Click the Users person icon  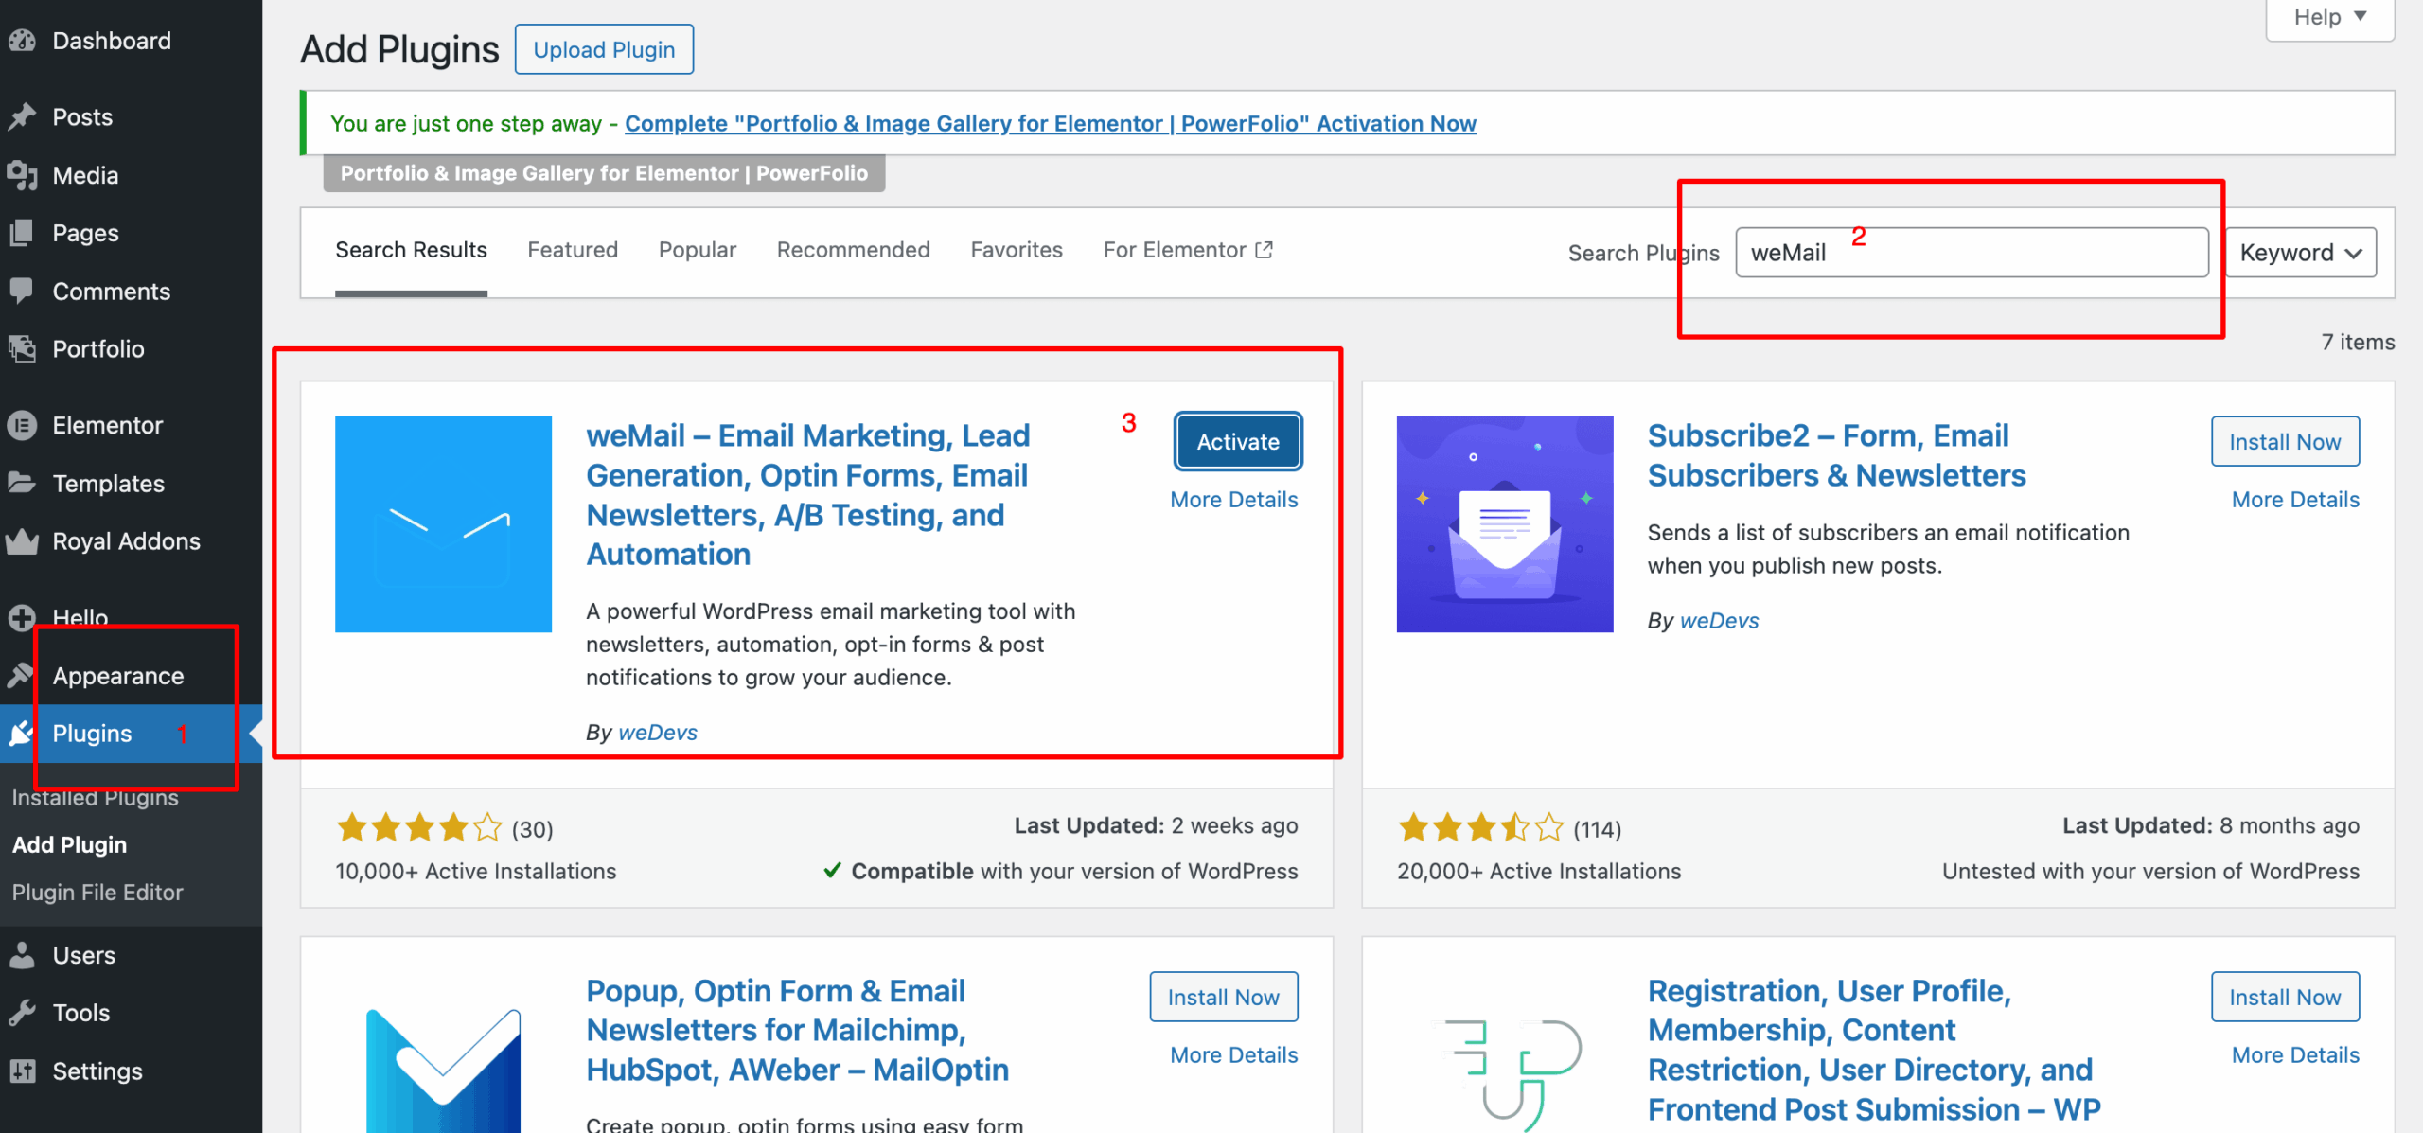22,955
